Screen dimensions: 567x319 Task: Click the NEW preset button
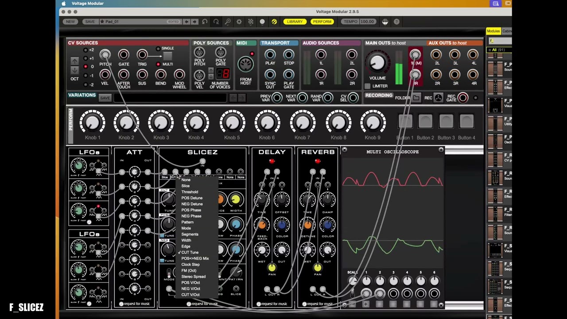(70, 22)
